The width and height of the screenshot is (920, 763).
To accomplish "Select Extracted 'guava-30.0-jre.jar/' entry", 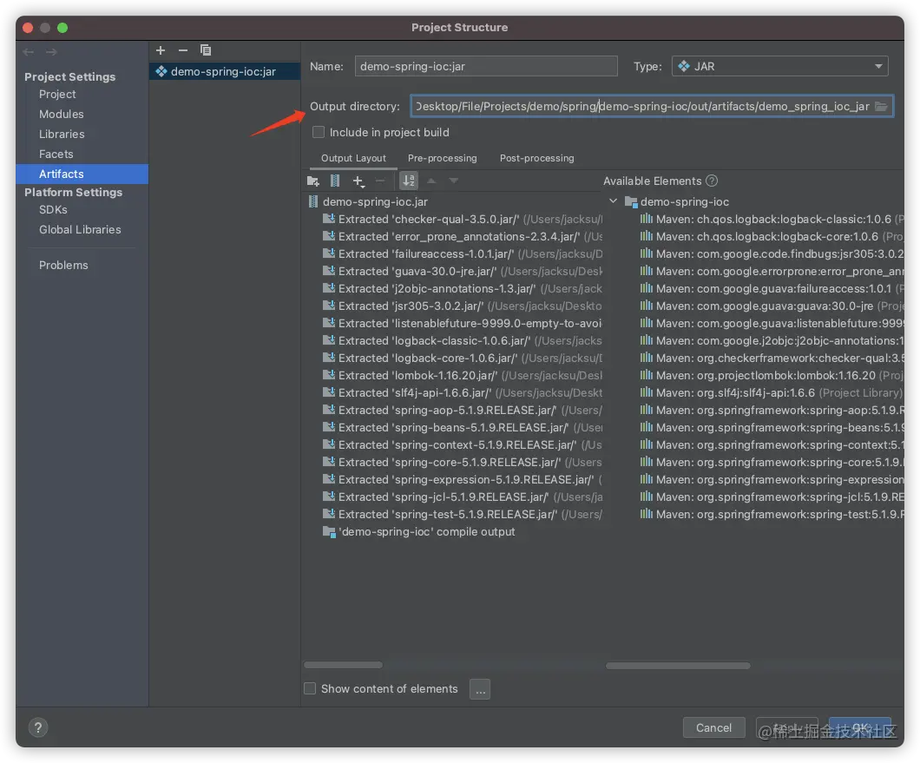I will pos(463,271).
